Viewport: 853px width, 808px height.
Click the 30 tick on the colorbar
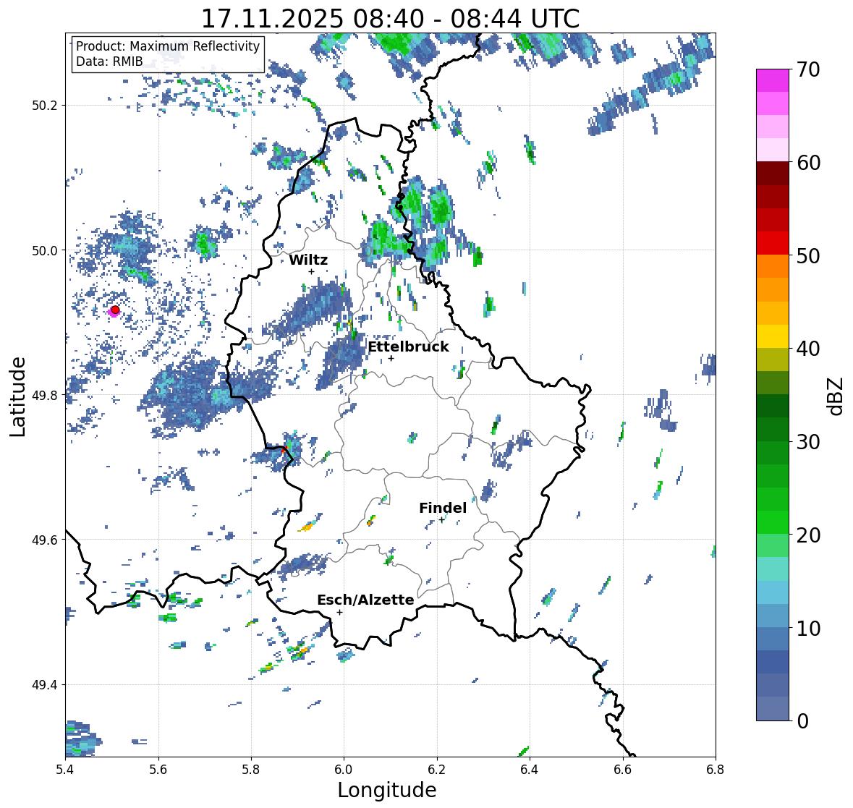[x=808, y=442]
